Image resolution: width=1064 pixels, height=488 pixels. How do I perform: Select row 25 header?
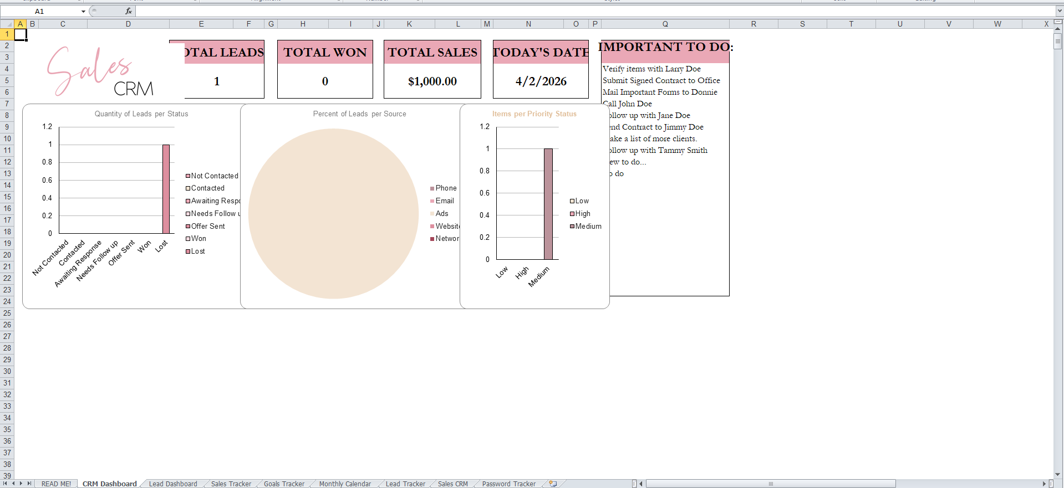coord(7,313)
